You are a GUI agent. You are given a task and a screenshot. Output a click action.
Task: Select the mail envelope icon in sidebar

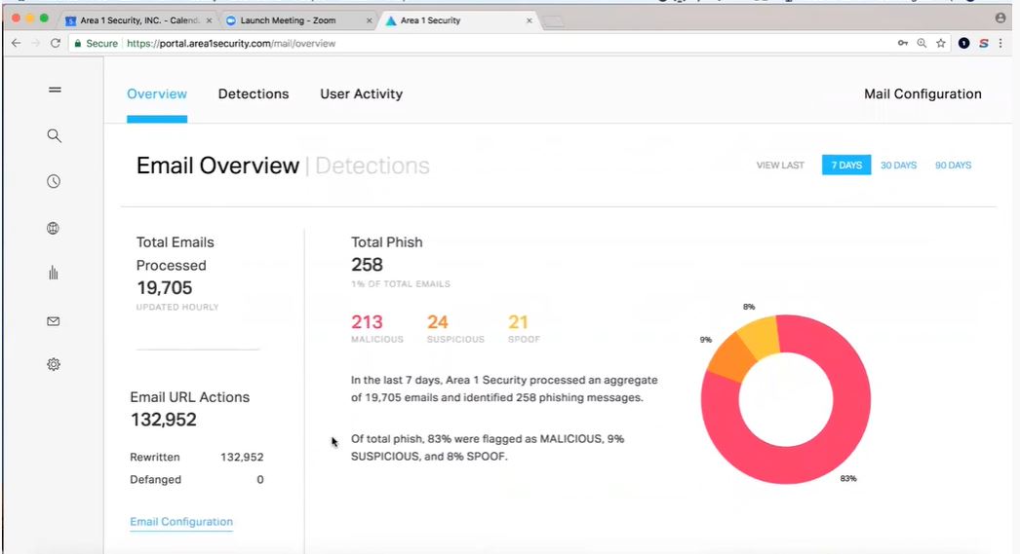coord(54,321)
